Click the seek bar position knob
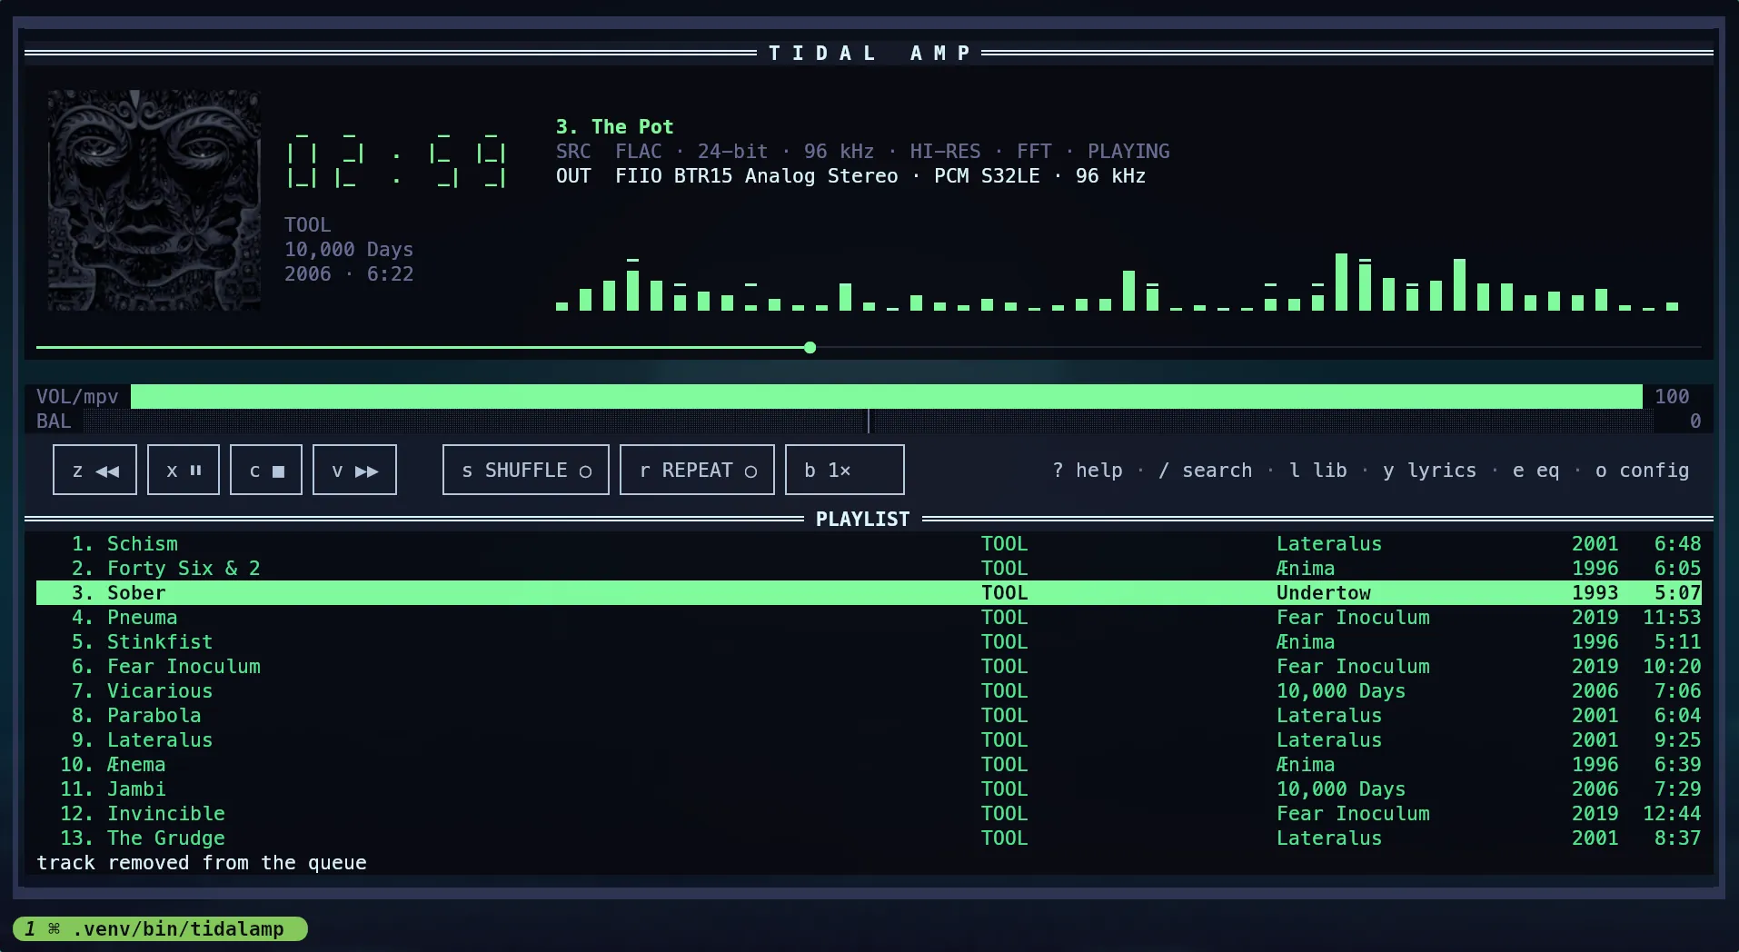The width and height of the screenshot is (1739, 952). [810, 347]
